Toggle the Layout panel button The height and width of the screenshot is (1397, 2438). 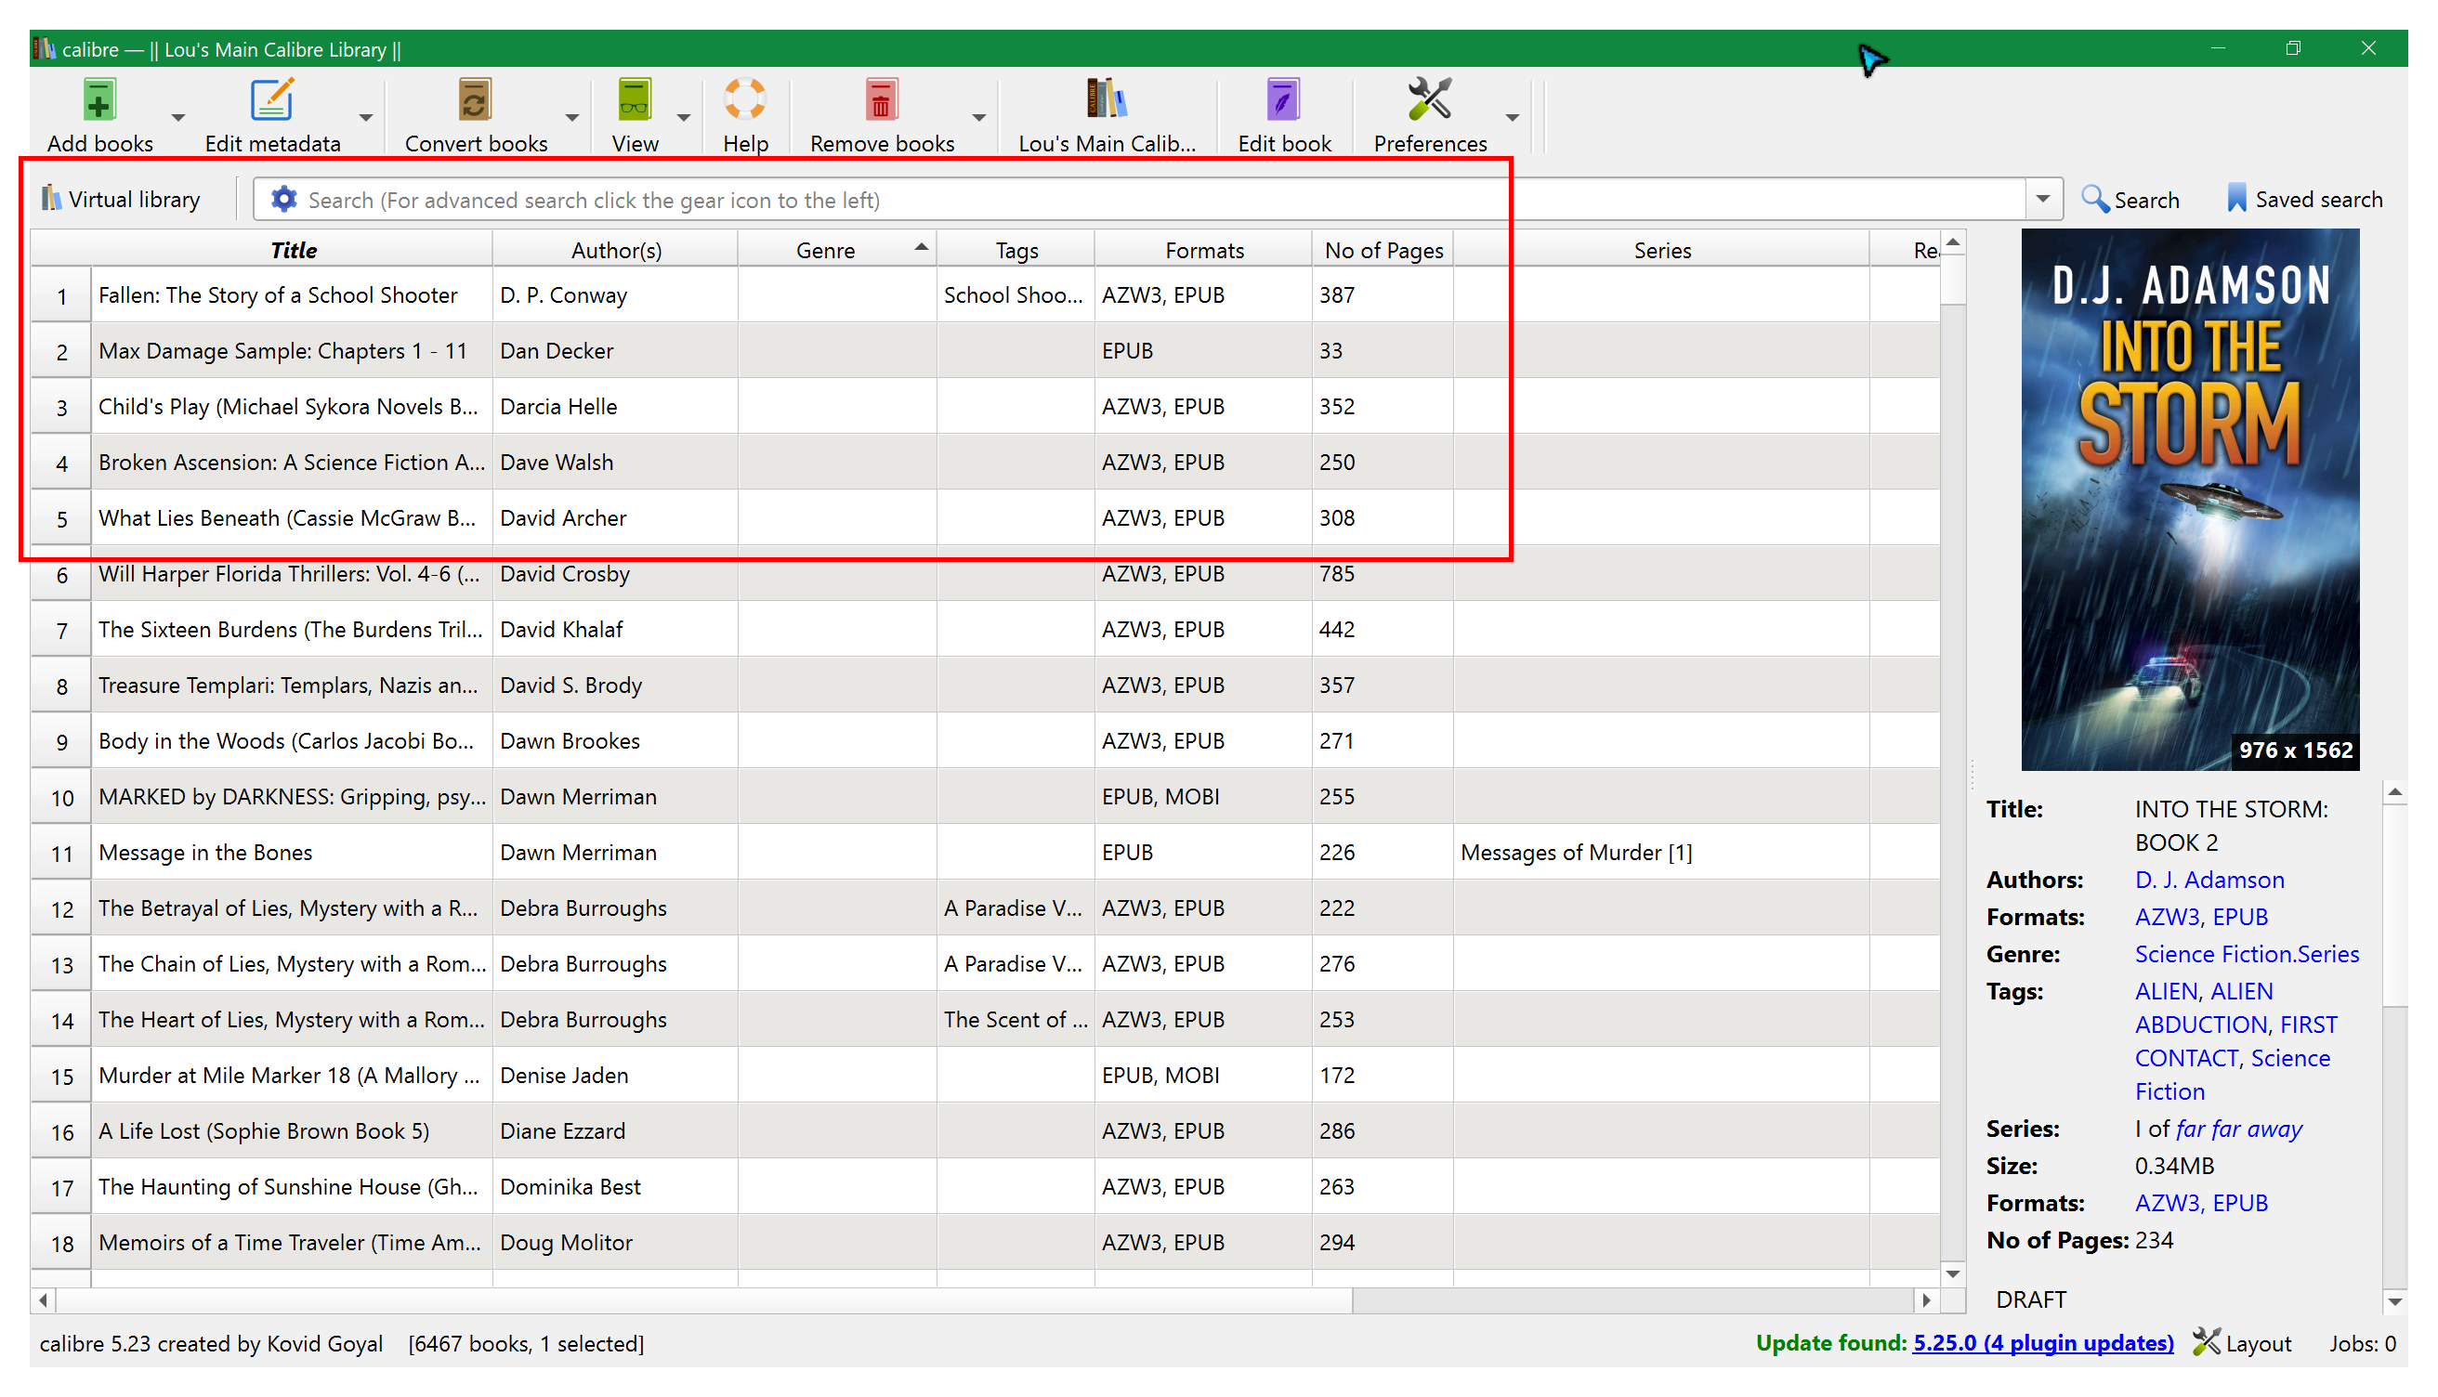tap(2241, 1343)
